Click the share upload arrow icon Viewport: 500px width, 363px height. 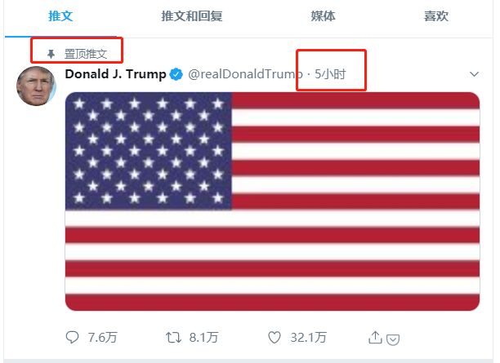(375, 338)
